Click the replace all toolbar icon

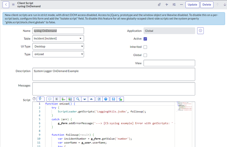(x=70, y=99)
